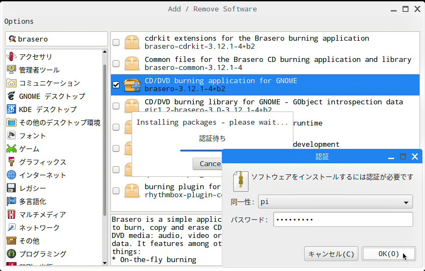The height and width of the screenshot is (271, 425).
Task: Select the ゲーム space invader icon
Action: pyautogui.click(x=11, y=149)
